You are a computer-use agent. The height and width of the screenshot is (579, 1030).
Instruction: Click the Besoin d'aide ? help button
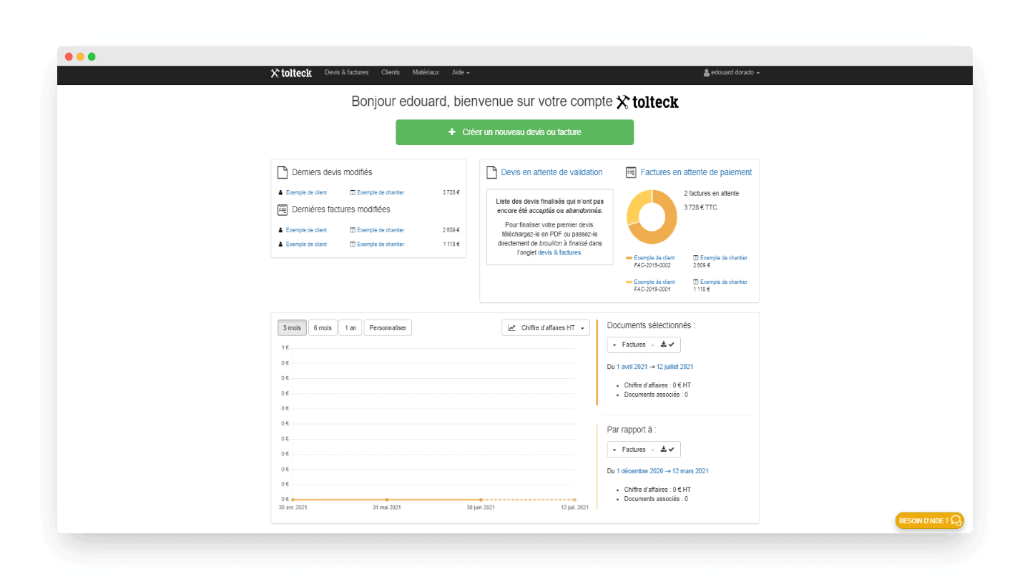click(x=929, y=520)
